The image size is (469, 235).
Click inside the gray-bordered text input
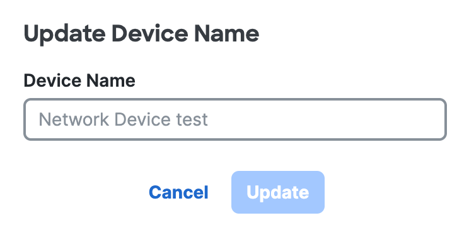[235, 119]
